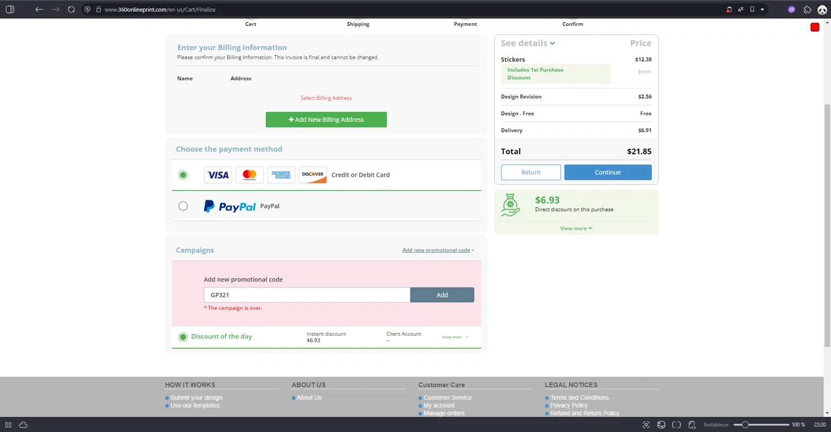Click the forward navigation arrow

coord(55,9)
